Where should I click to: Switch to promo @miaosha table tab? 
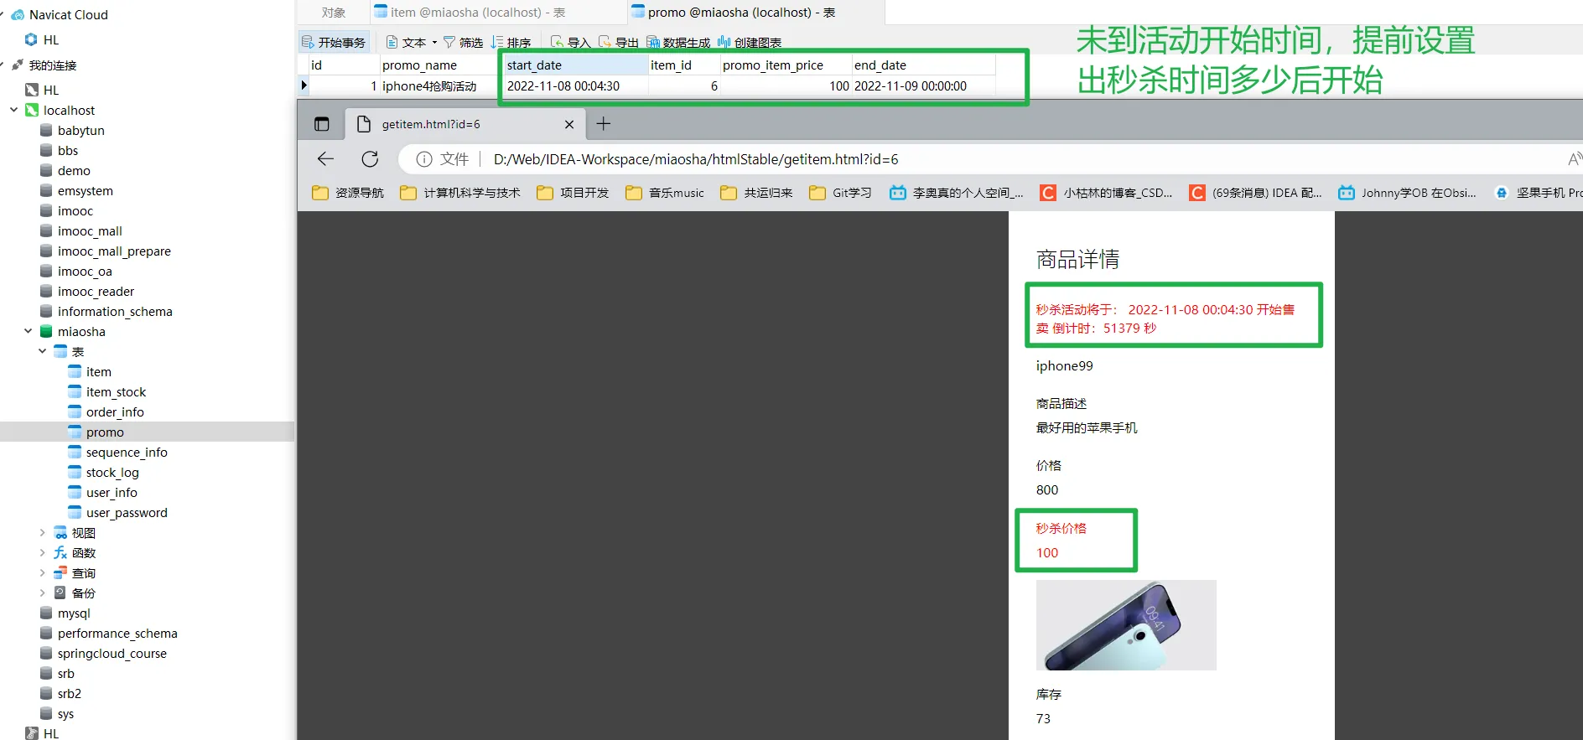[x=755, y=13]
